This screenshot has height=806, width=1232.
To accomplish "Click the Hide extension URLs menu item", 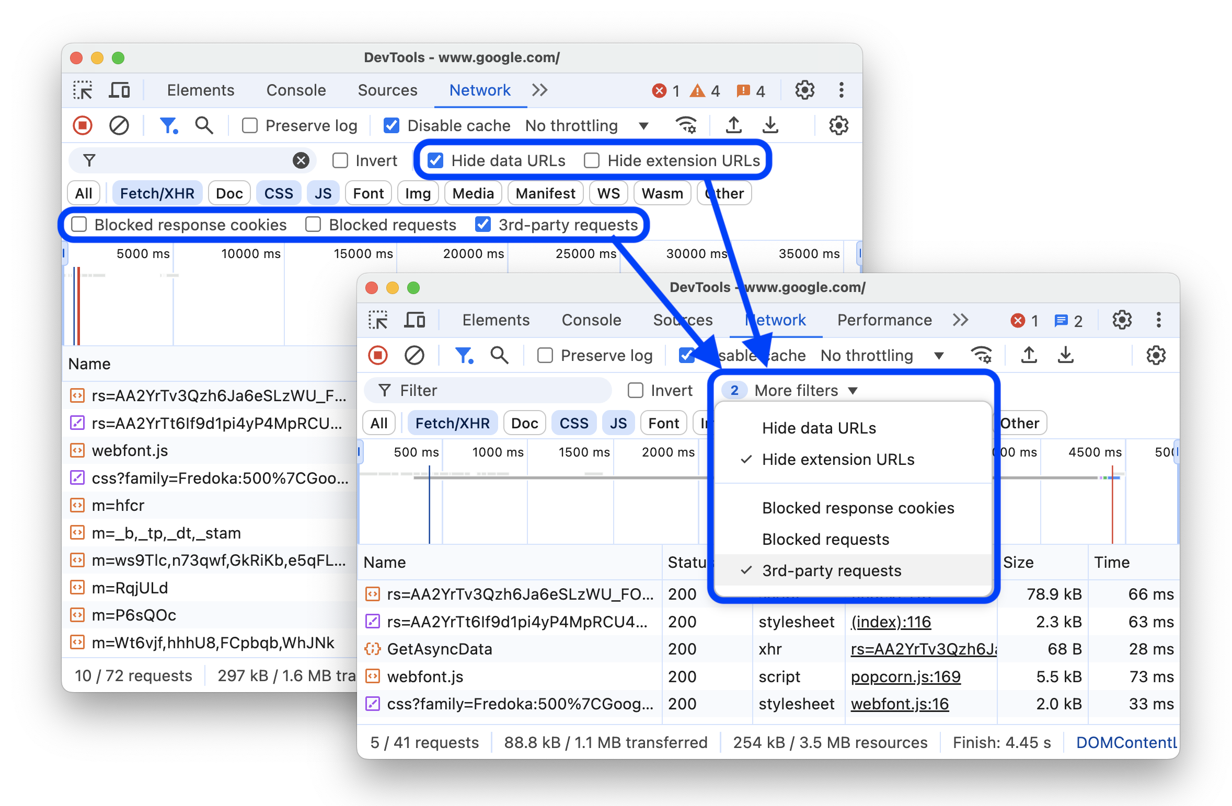I will [837, 459].
